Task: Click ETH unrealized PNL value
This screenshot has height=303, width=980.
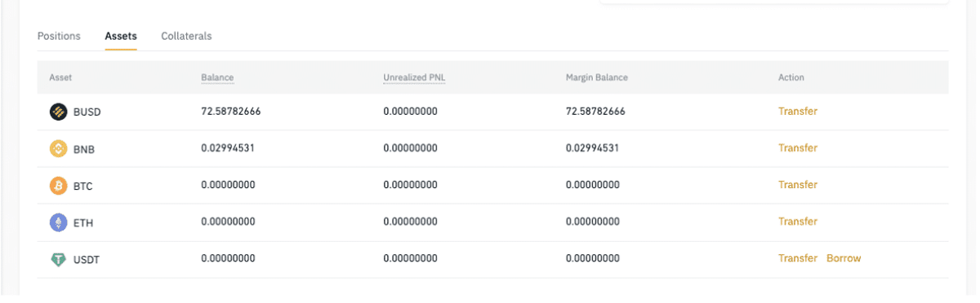Action: coord(410,222)
